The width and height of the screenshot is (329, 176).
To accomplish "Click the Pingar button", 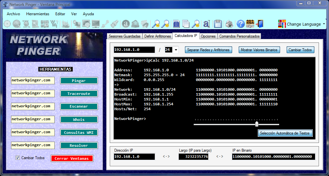I will [x=79, y=81].
